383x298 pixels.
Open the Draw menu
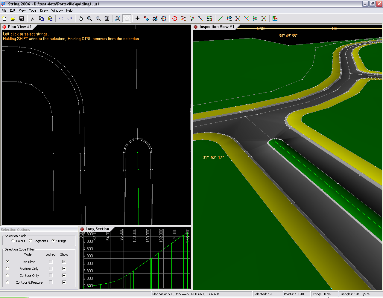44,10
